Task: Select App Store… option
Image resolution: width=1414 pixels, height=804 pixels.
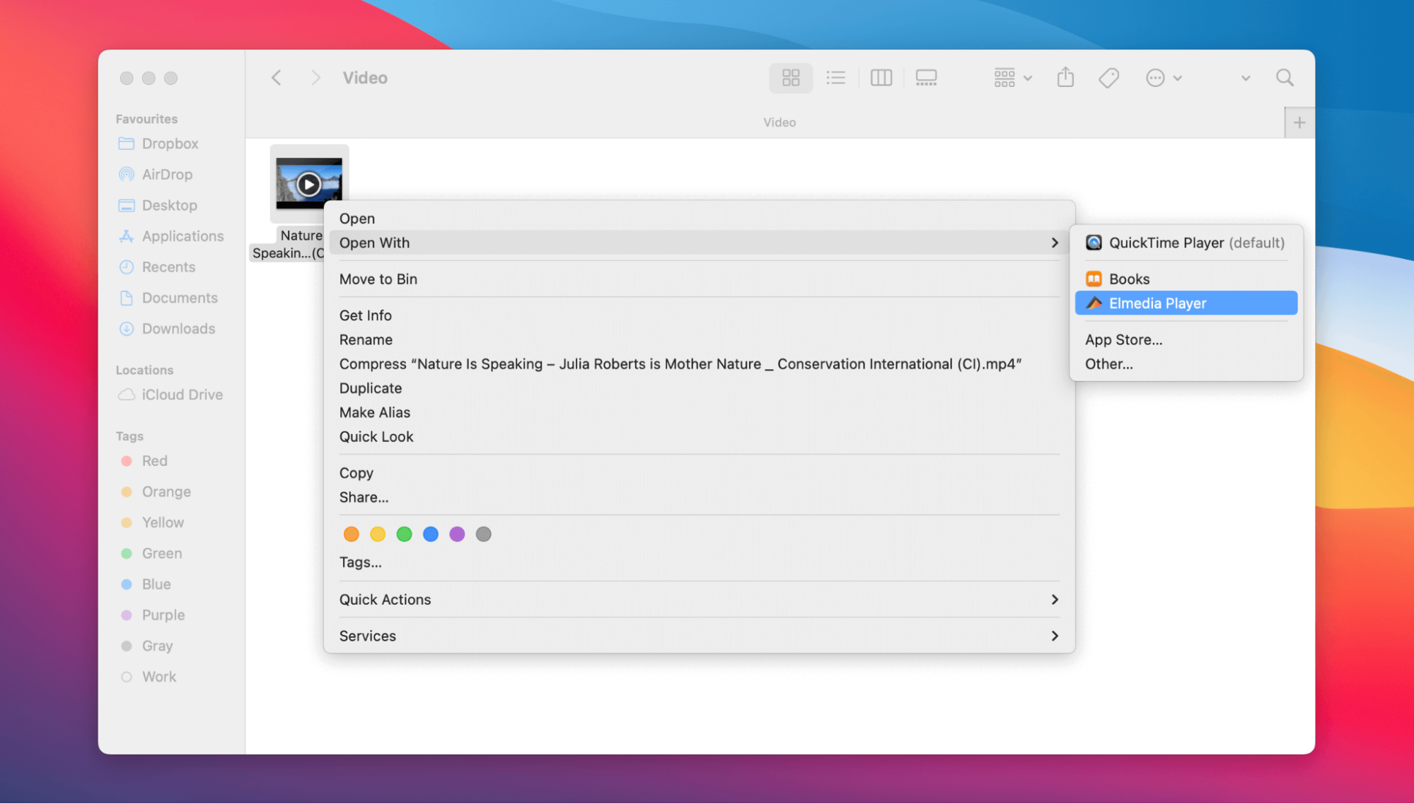Action: [1123, 339]
